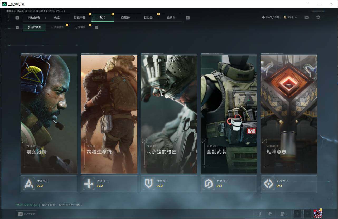338x219 pixels.
Task: Switch to the 赛季任务 sub-tab
Action: pos(57,27)
